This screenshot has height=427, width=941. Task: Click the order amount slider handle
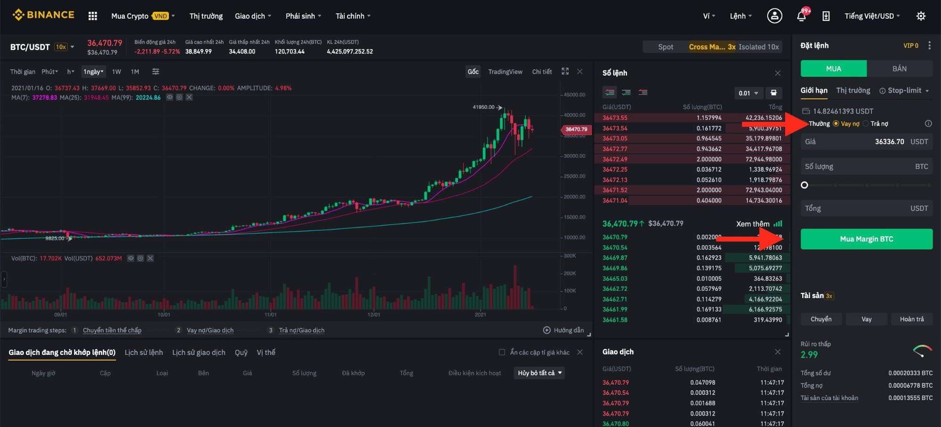point(804,185)
